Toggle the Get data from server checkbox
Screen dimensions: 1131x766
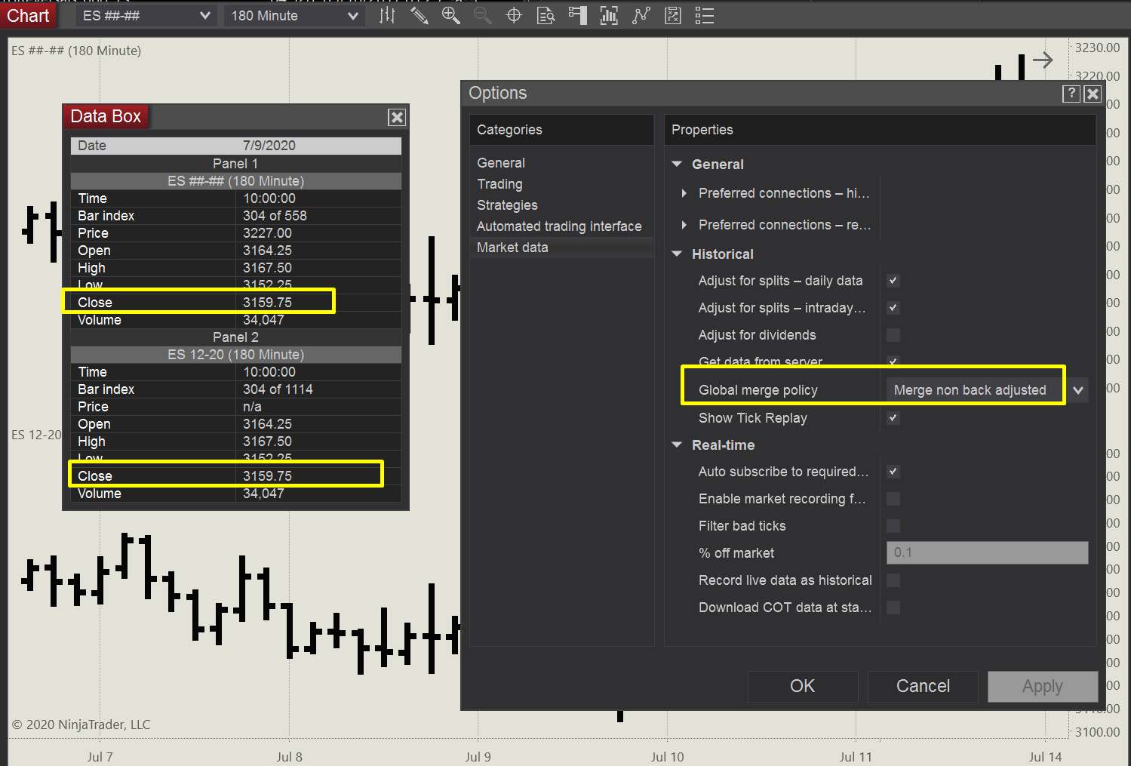(x=893, y=361)
